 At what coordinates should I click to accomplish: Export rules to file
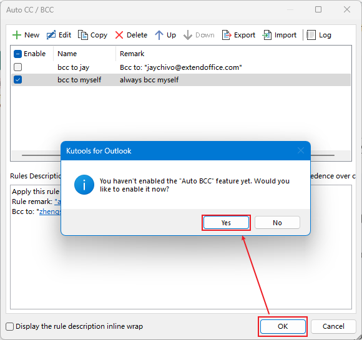click(238, 35)
